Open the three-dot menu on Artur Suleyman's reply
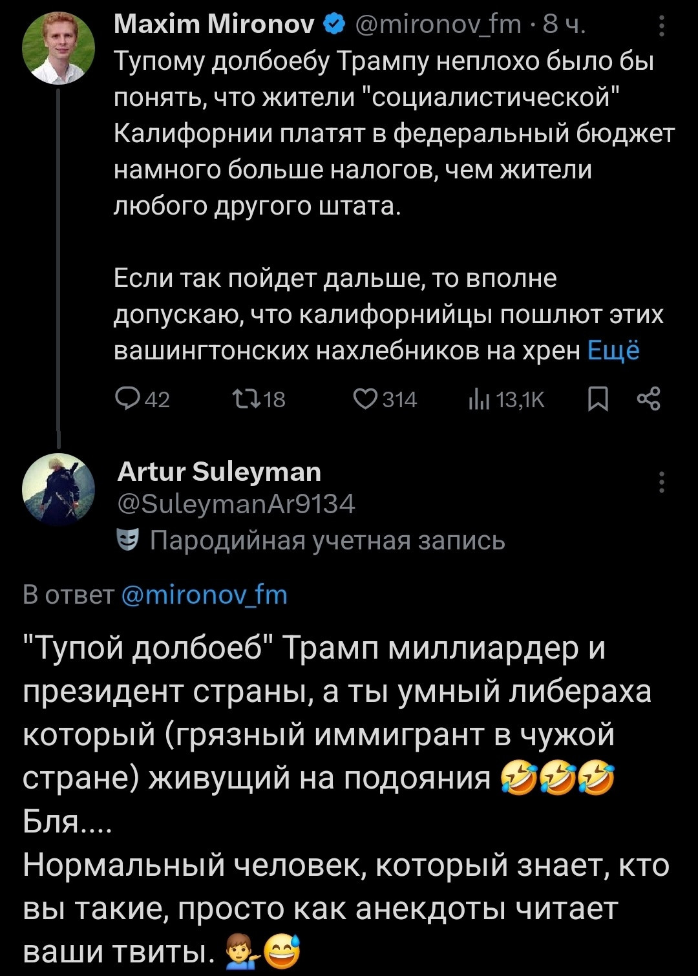698x976 pixels. [x=661, y=482]
